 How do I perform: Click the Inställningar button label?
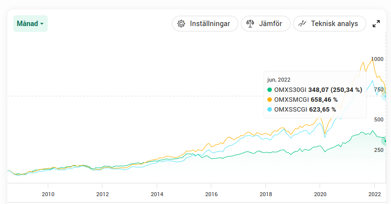[210, 24]
